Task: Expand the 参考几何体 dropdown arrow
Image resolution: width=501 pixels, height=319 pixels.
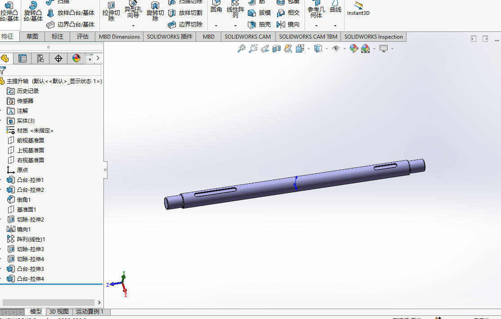Action: point(316,26)
